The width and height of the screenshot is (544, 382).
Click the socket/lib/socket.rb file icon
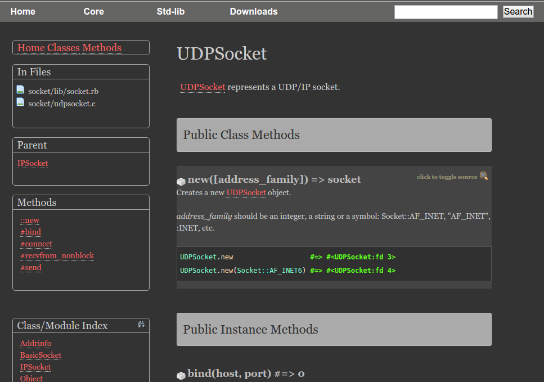click(x=20, y=89)
